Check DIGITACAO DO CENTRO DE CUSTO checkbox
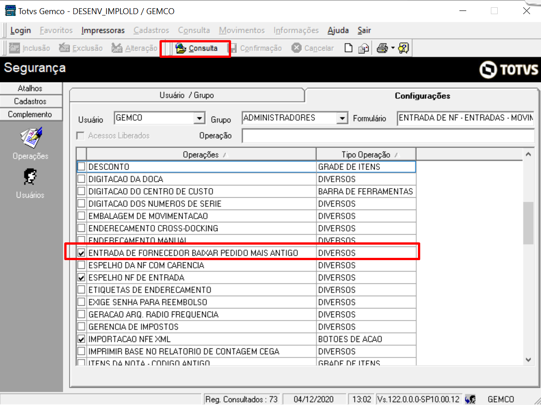Viewport: 541px width, 405px height. 82,191
